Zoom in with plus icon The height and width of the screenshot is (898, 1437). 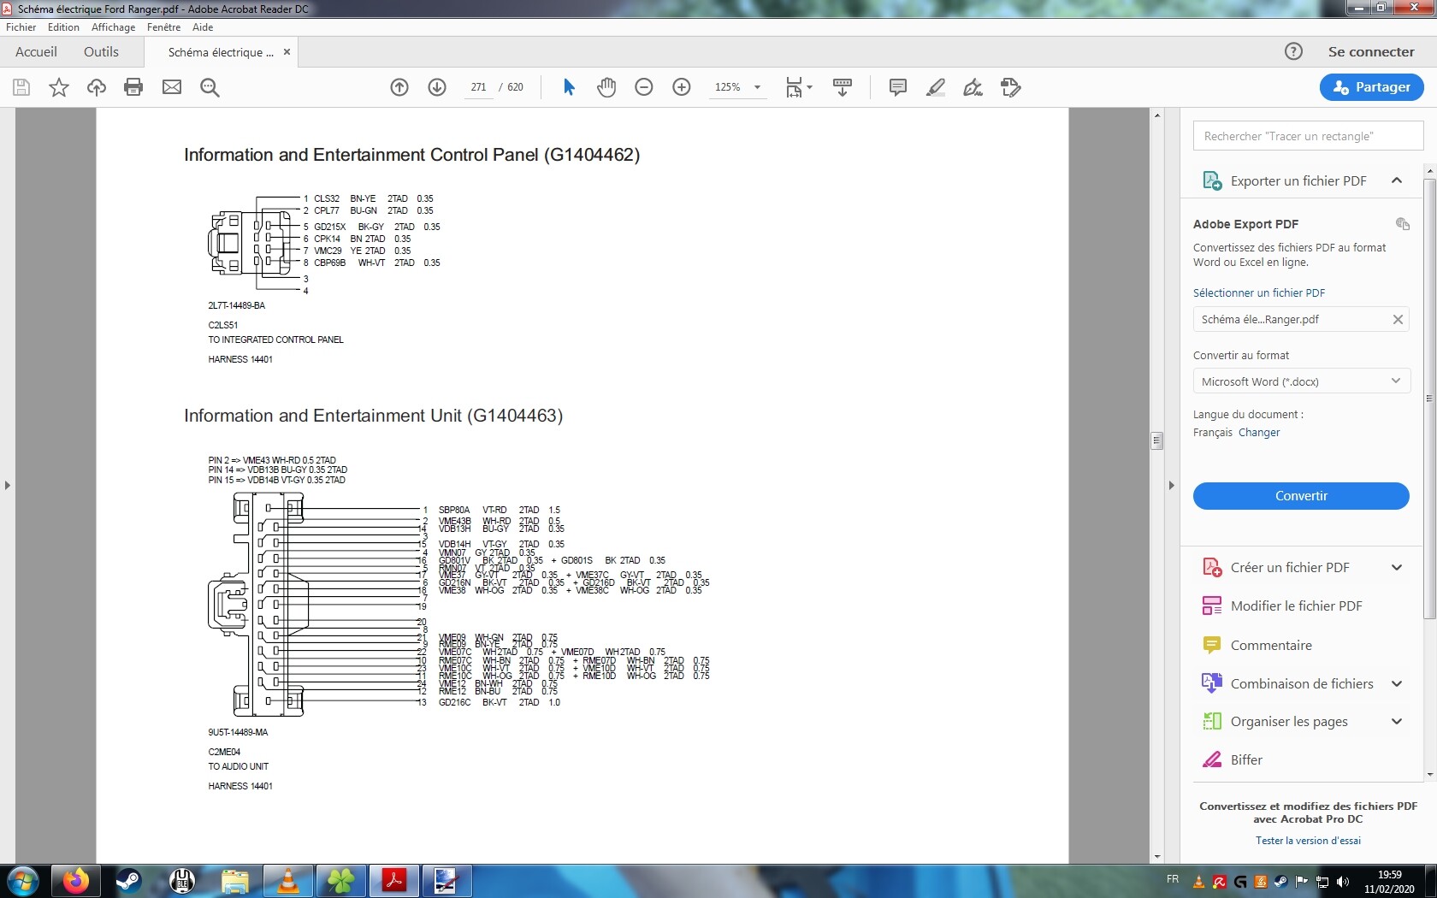[682, 87]
